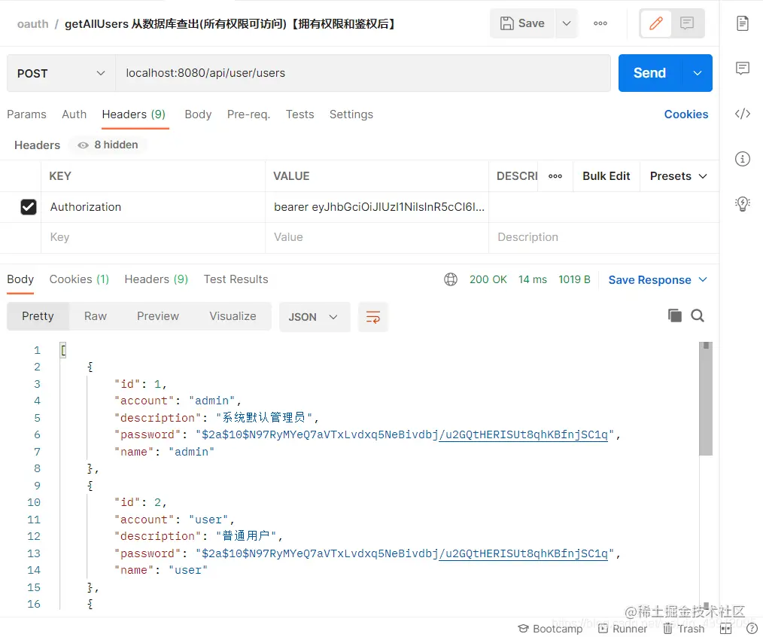Expand the JSON format dropdown
The height and width of the screenshot is (637, 763).
click(x=314, y=317)
